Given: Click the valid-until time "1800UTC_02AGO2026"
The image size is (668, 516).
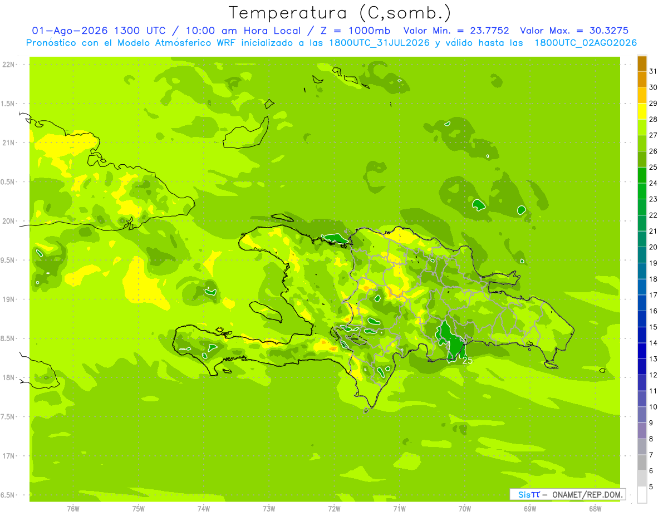Looking at the screenshot, I should click(586, 43).
